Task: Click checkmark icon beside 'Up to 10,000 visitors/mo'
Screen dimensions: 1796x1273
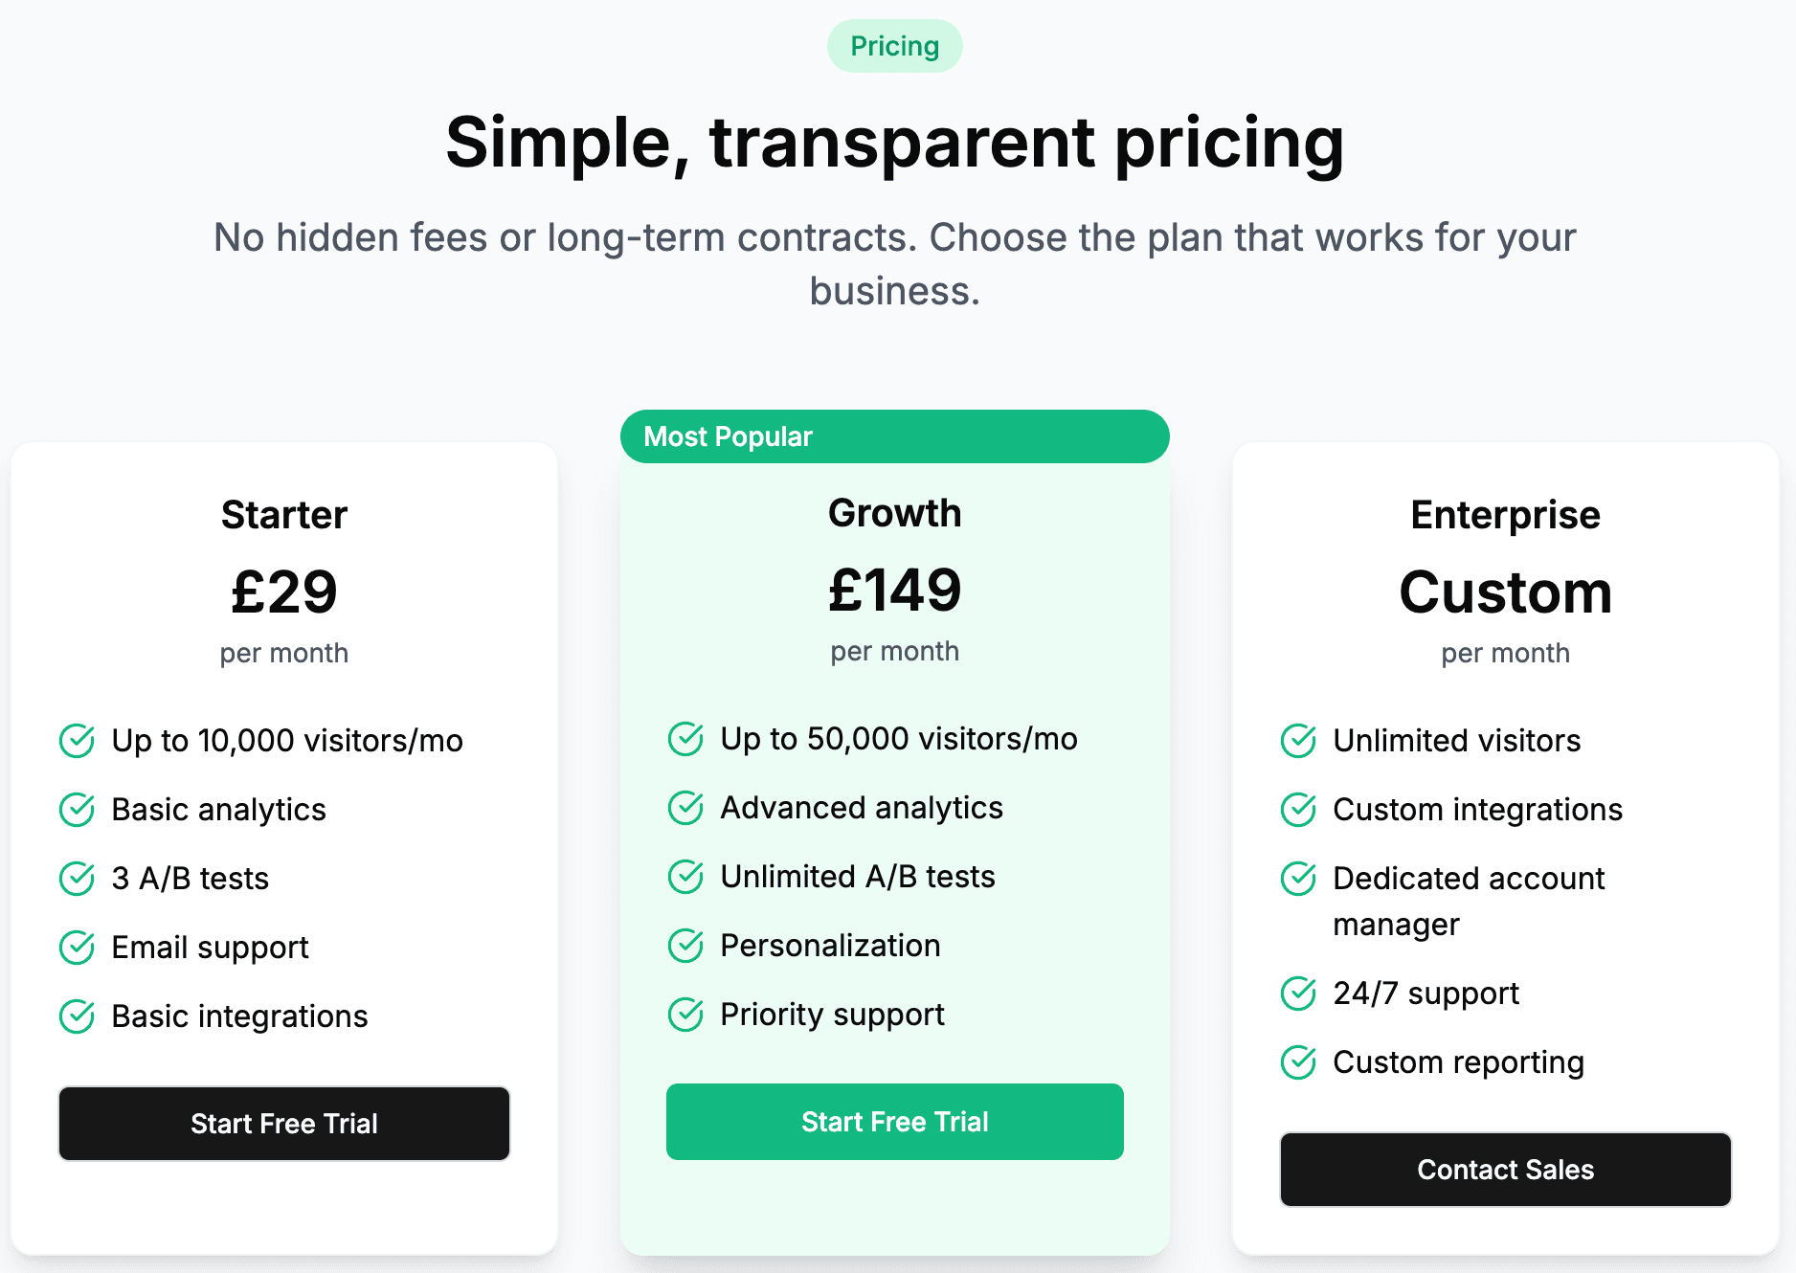Action: 77,741
